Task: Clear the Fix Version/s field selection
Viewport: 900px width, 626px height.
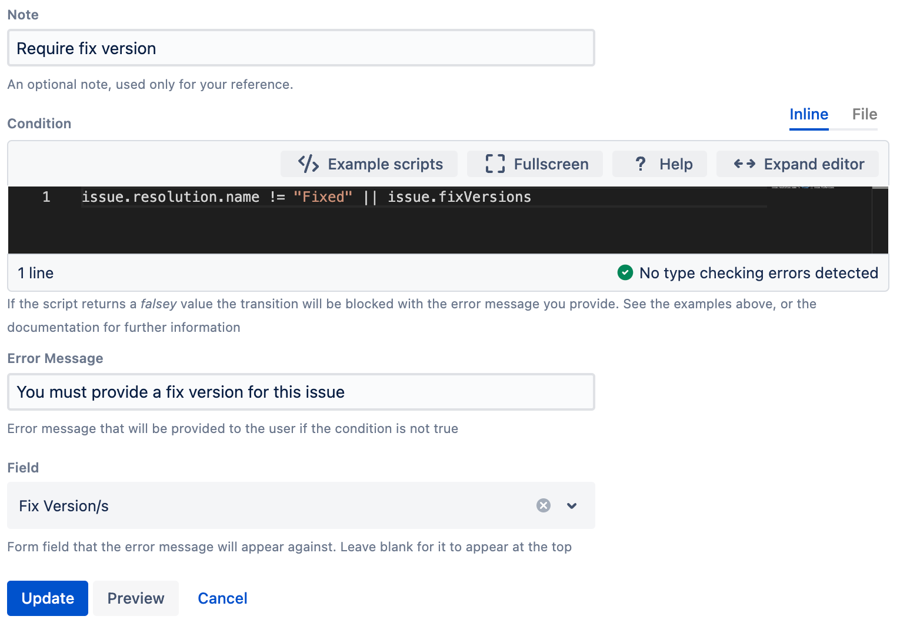Action: point(544,505)
